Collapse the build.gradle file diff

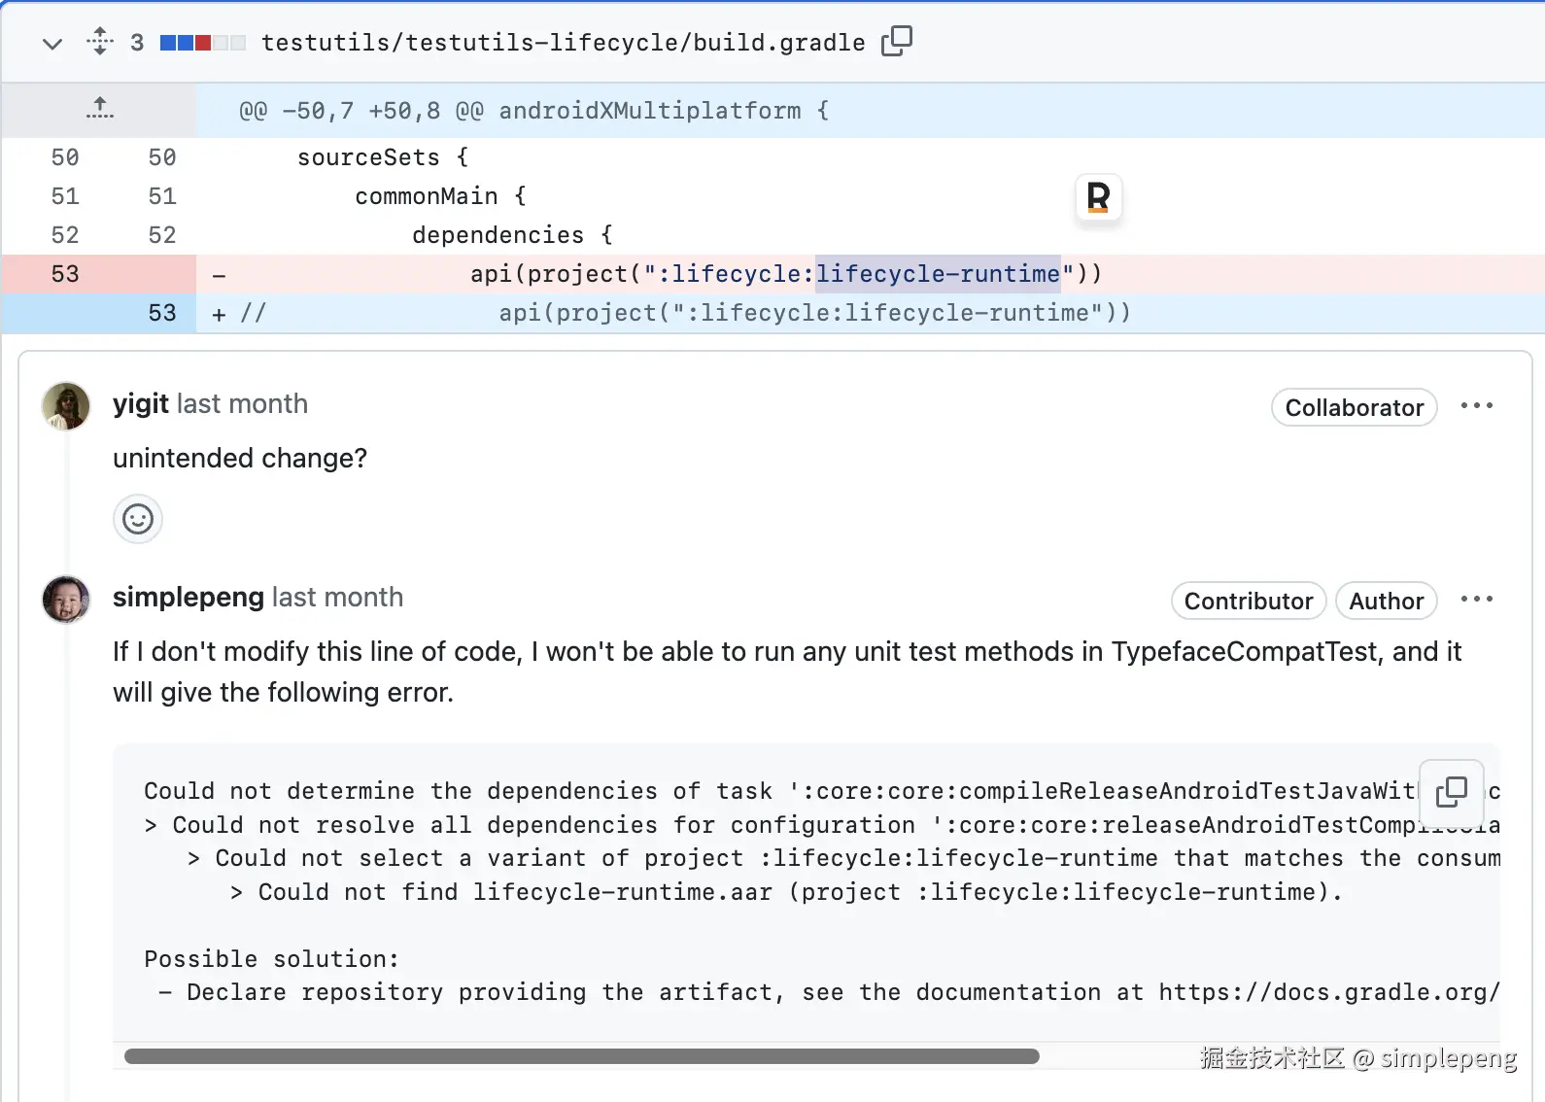[52, 44]
